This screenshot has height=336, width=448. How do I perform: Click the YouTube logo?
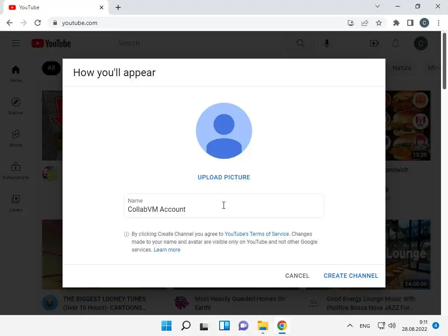pos(51,43)
